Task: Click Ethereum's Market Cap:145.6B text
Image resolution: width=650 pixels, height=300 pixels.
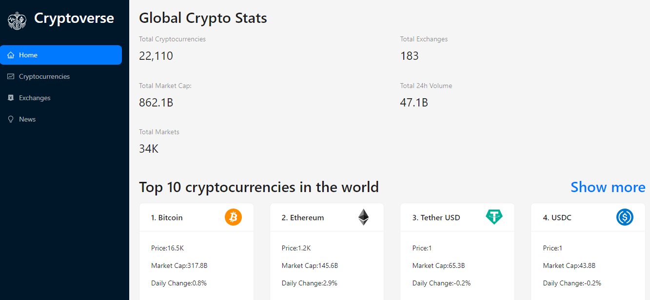Action: 310,265
